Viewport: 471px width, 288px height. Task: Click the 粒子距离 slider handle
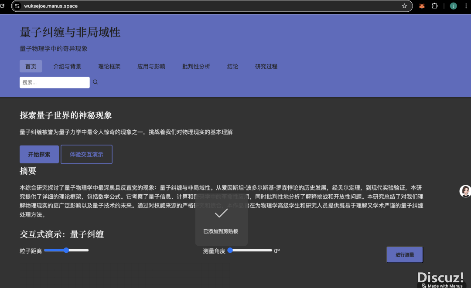click(x=66, y=250)
